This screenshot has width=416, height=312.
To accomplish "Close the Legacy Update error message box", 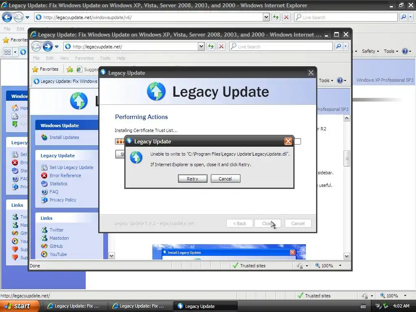I will [288, 141].
